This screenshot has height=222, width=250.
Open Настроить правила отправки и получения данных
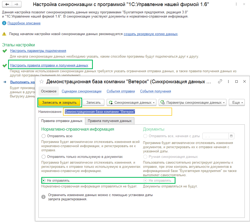(x=49, y=65)
